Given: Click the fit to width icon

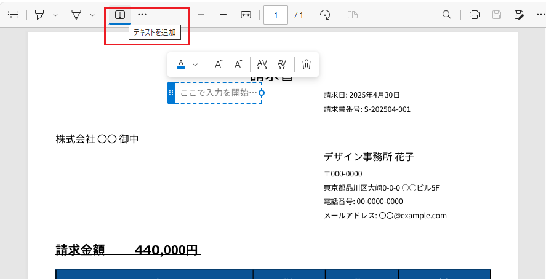Looking at the screenshot, I should [246, 15].
